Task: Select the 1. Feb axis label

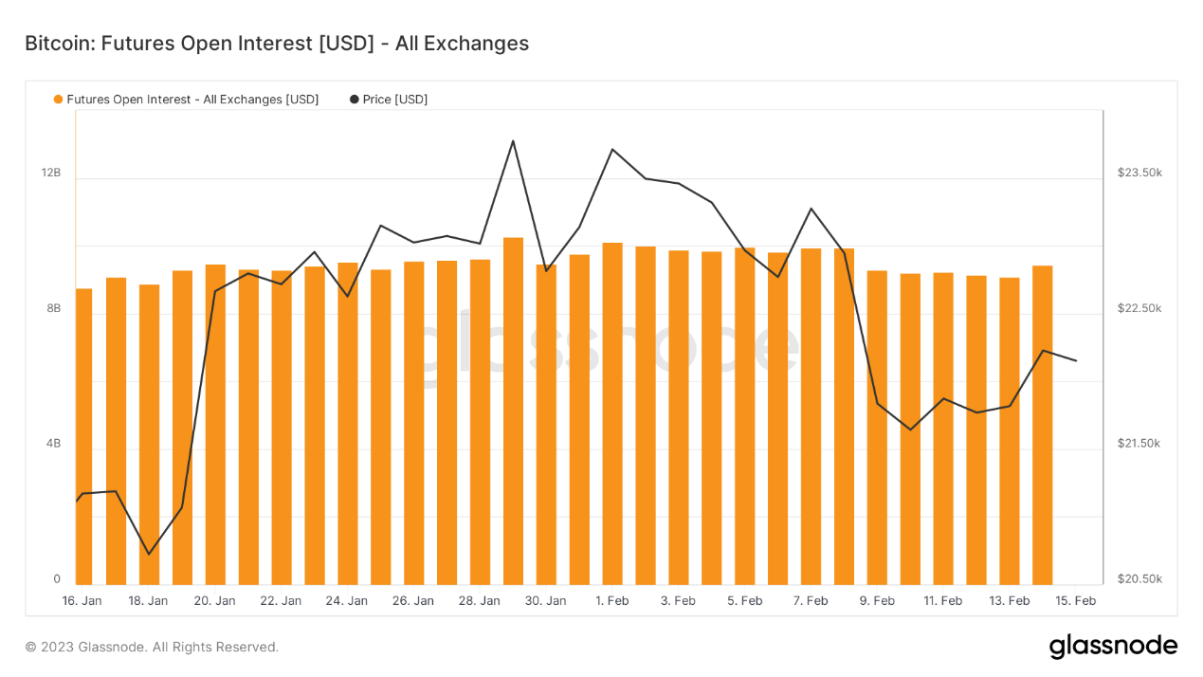Action: pyautogui.click(x=611, y=600)
